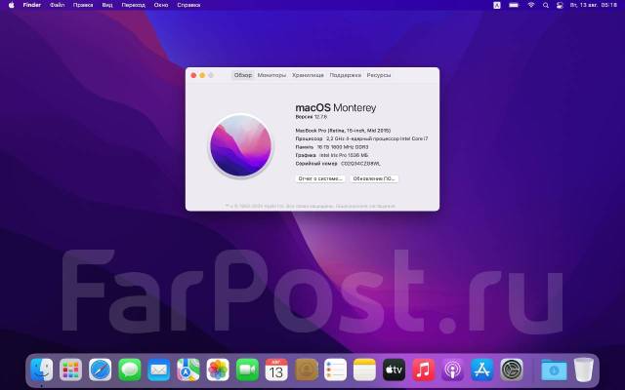Open Launchpad in the dock
Screen dimensions: 625x390
coord(71,370)
